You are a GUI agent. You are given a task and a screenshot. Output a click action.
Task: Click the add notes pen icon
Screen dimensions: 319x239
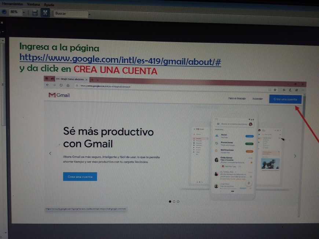pos(290,90)
